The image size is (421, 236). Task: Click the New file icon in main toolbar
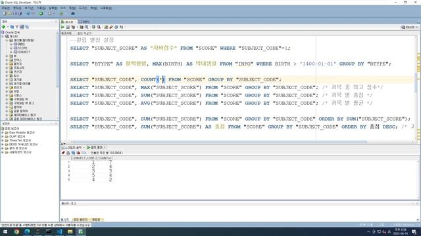point(5,13)
